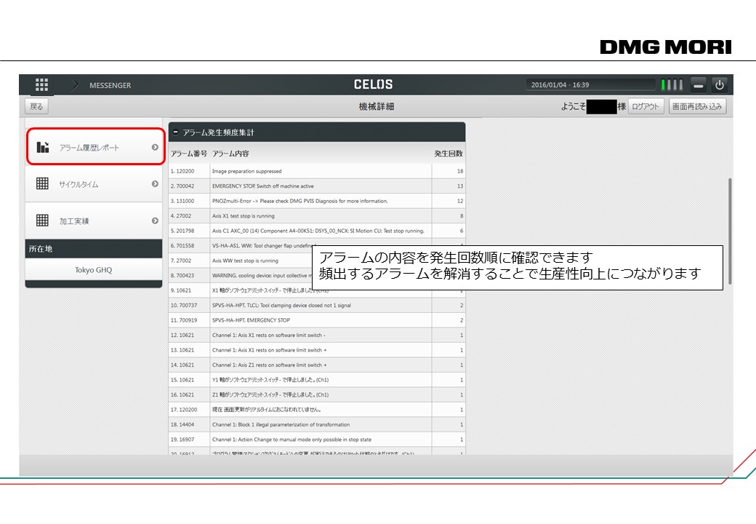Screen dimensions: 756x524
Task: Select alarm row '15. 10621'
Action: (317, 381)
